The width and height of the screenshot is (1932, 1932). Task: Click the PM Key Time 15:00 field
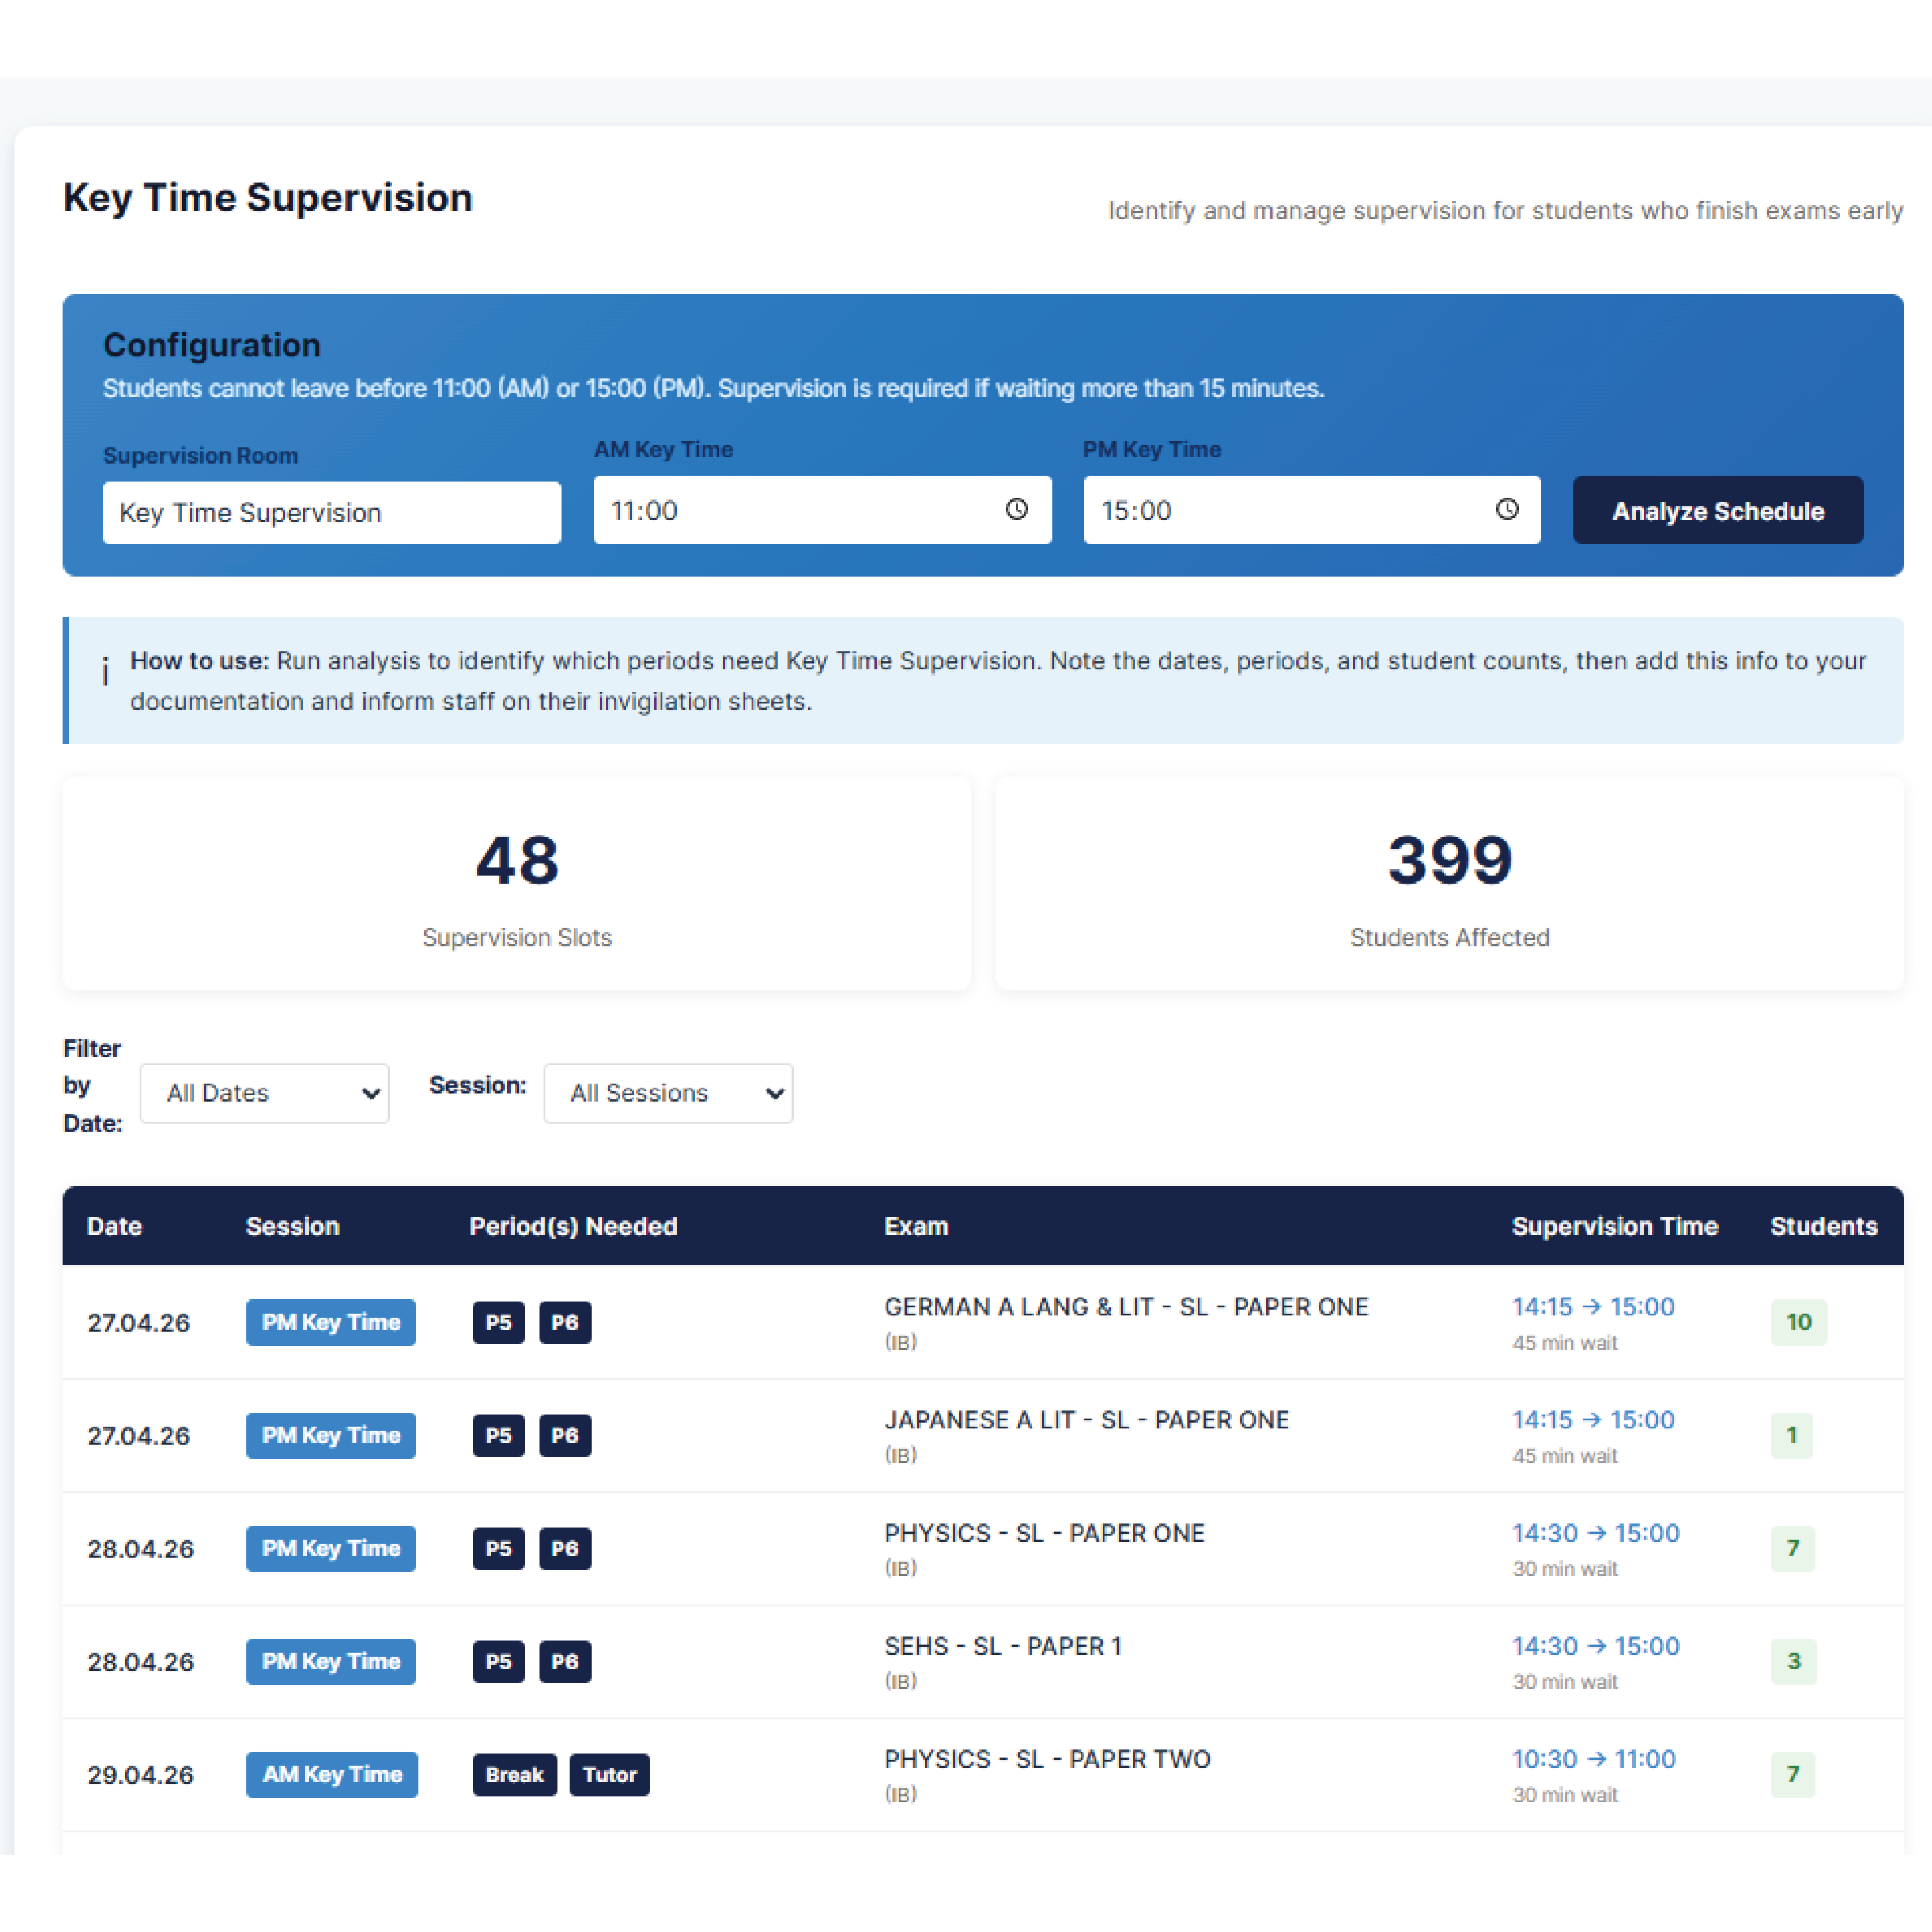click(x=1312, y=510)
